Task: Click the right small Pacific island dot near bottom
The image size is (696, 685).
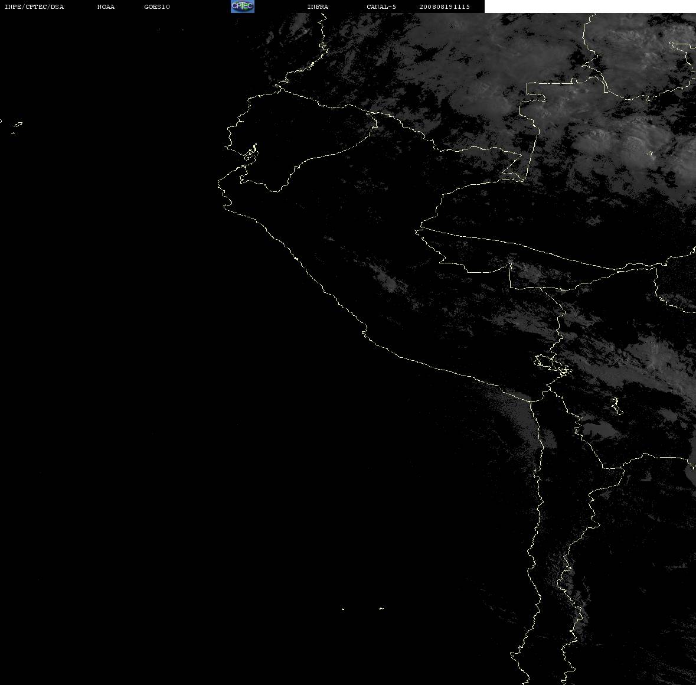Action: click(x=381, y=608)
